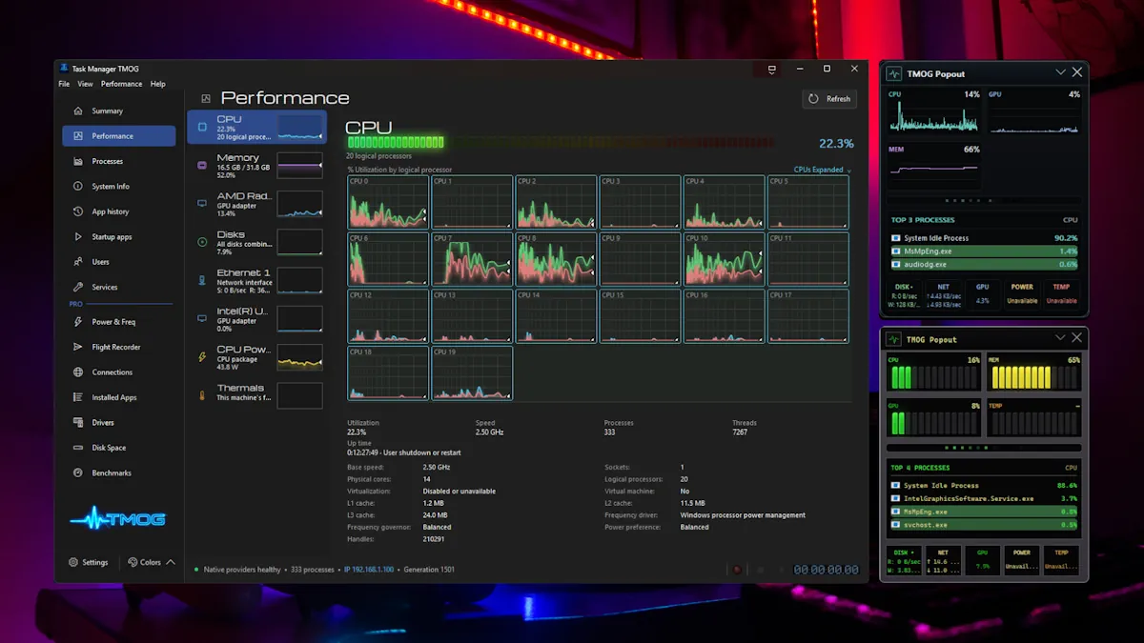Click the CPU 7 core graph
The height and width of the screenshot is (643, 1144).
[x=472, y=258]
